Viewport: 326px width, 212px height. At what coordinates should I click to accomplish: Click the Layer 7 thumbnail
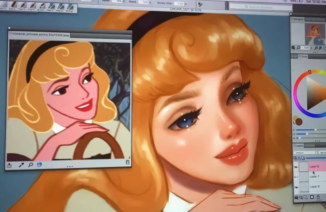(x=304, y=176)
